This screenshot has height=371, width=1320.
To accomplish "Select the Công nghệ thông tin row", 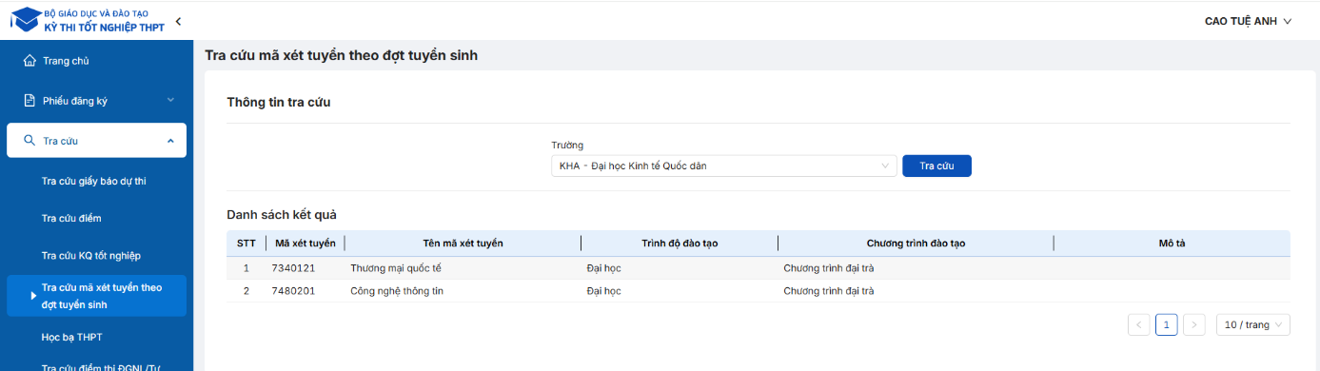I will point(759,291).
